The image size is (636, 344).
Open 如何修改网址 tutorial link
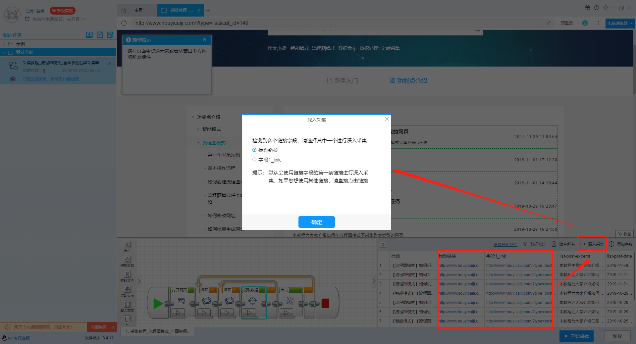[221, 216]
